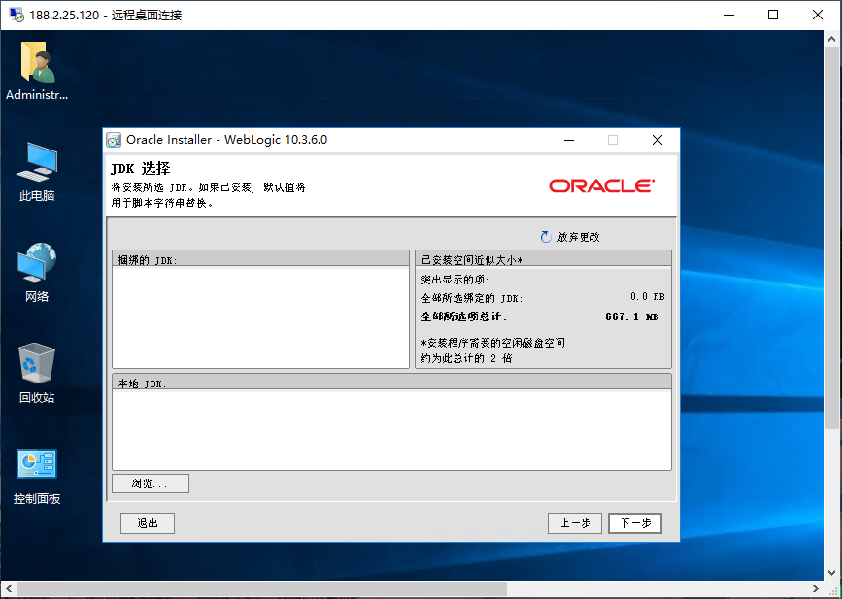842x599 pixels.
Task: Click the 放弃更改 refresh arrow icon
Action: (546, 237)
